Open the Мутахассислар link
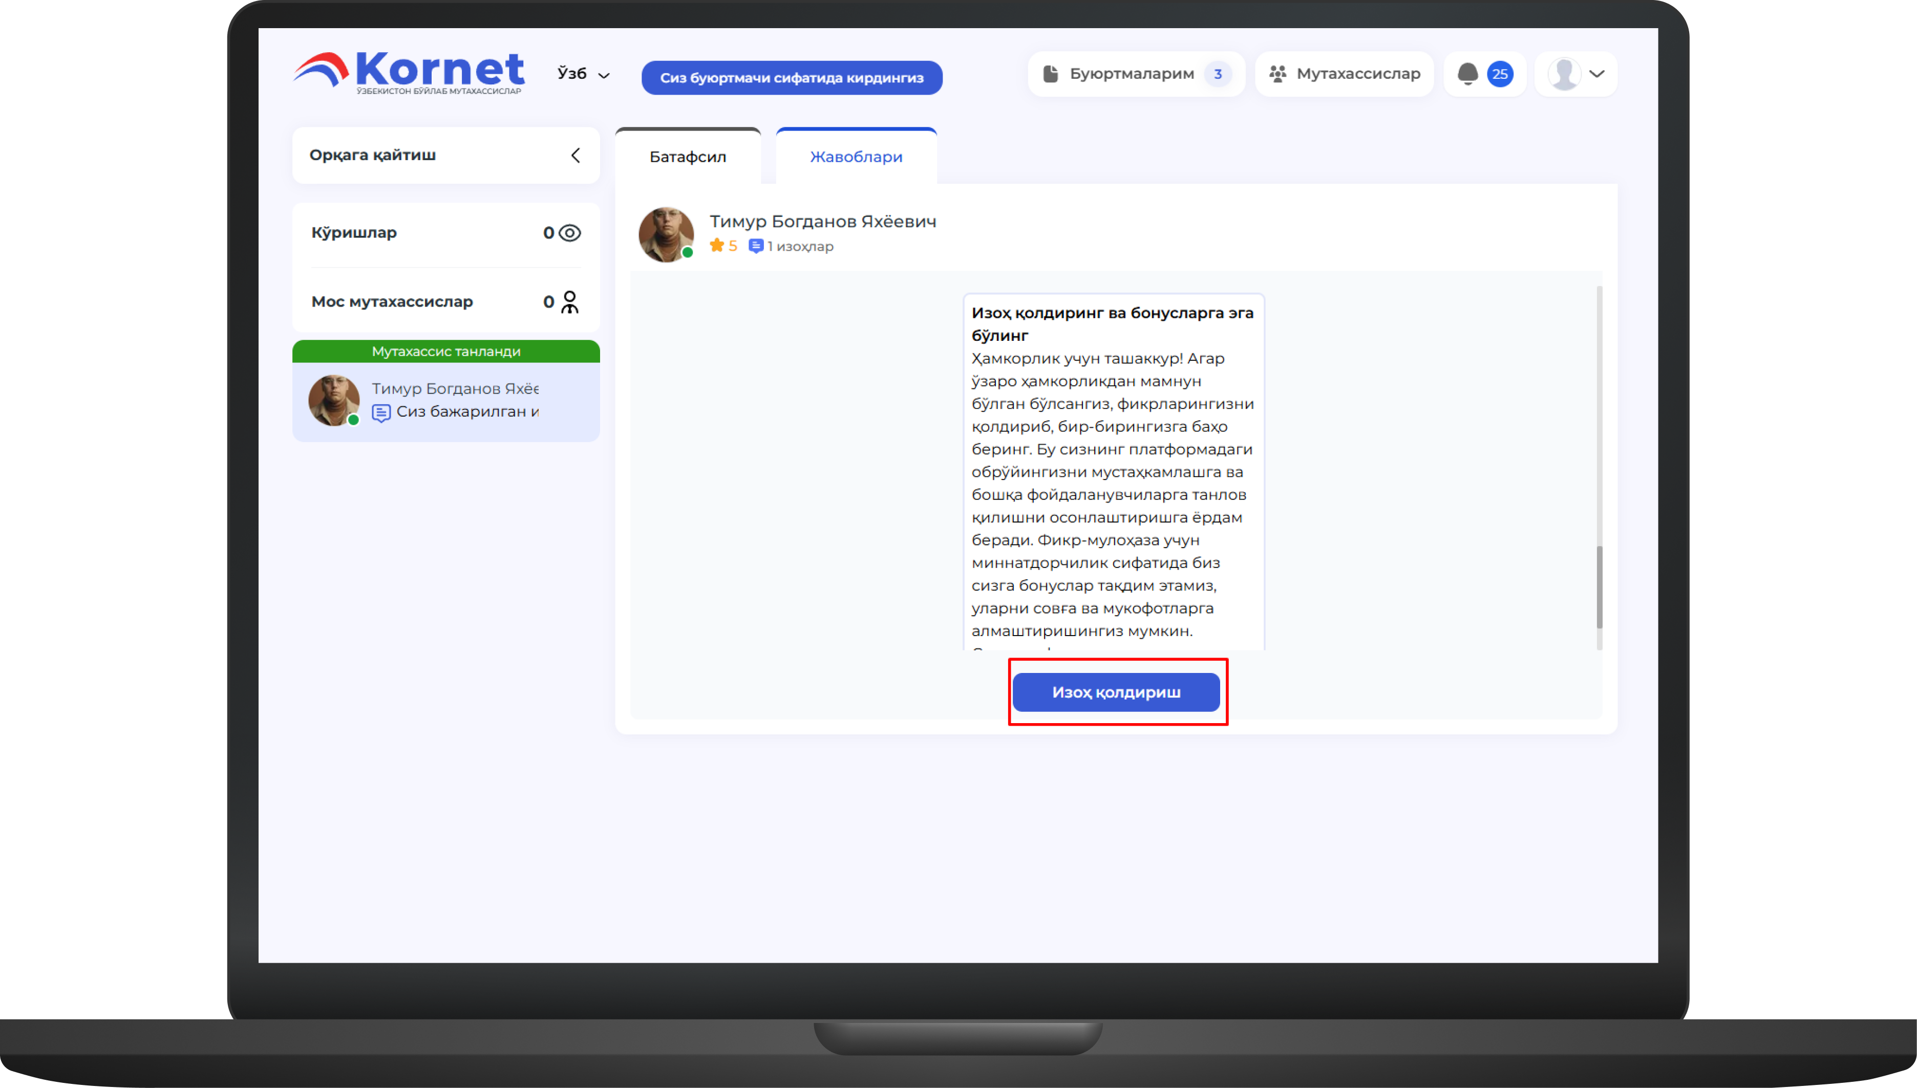Screen dimensions: 1917x1088 (1344, 74)
